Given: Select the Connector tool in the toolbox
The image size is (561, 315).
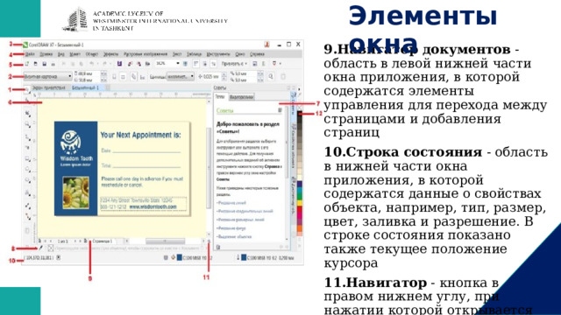Looking at the screenshot, I should [27, 216].
